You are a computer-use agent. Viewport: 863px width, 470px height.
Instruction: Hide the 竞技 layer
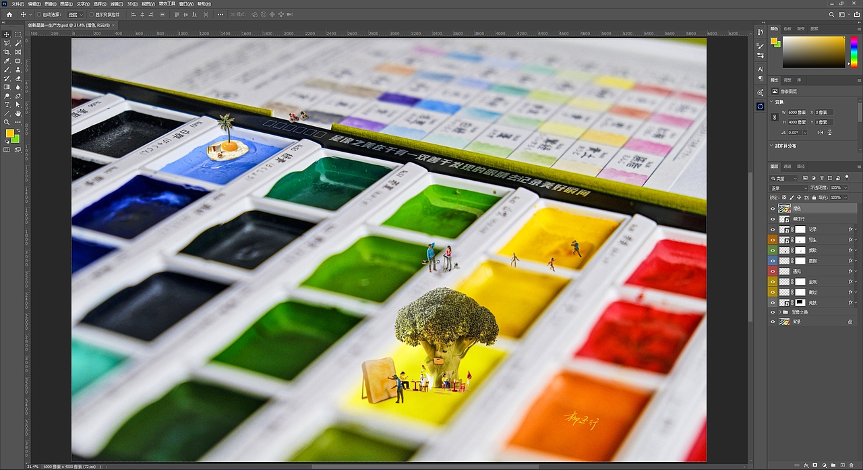point(773,303)
